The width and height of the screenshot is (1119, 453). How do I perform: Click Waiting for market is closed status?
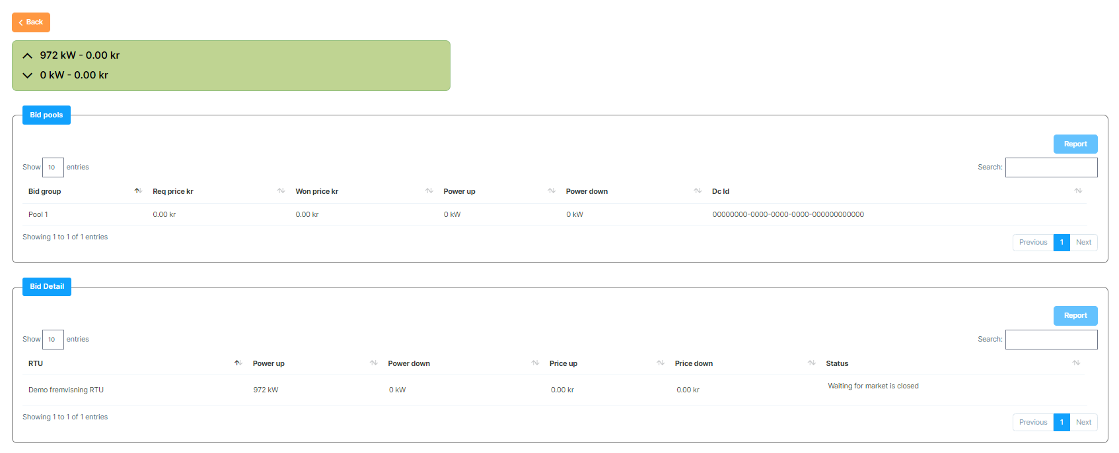873,386
